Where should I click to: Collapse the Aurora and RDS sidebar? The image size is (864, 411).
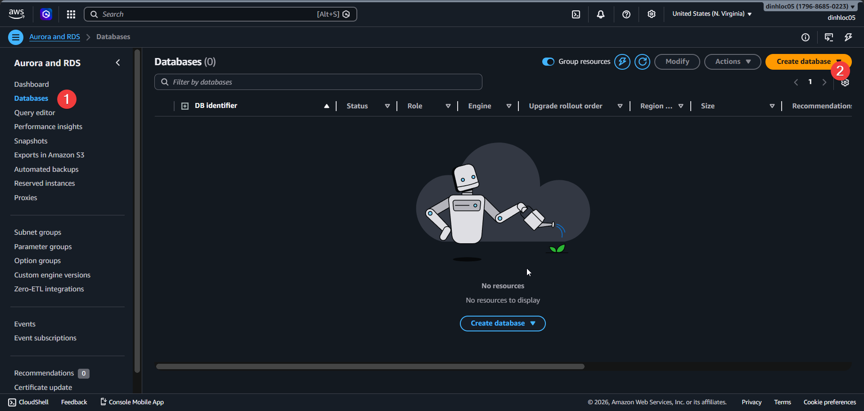118,63
